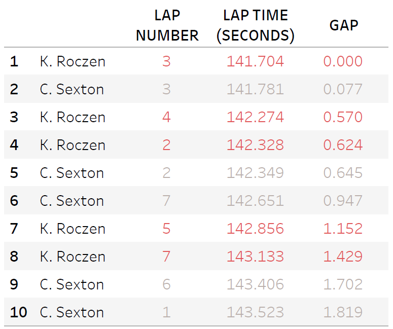Select rank number 10 label

pyautogui.click(x=18, y=313)
